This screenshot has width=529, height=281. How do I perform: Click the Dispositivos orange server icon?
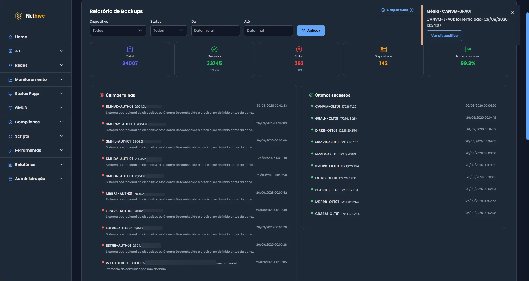point(383,49)
